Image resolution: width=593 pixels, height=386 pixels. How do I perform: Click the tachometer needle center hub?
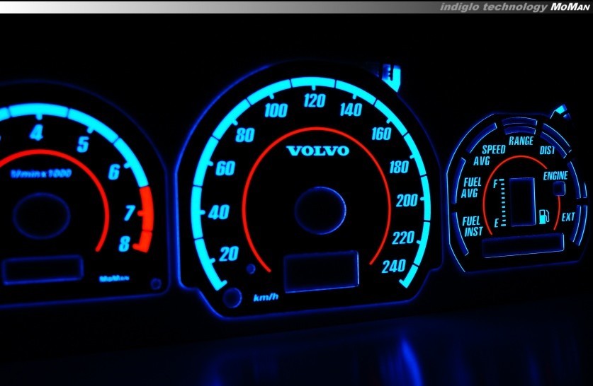(x=41, y=216)
